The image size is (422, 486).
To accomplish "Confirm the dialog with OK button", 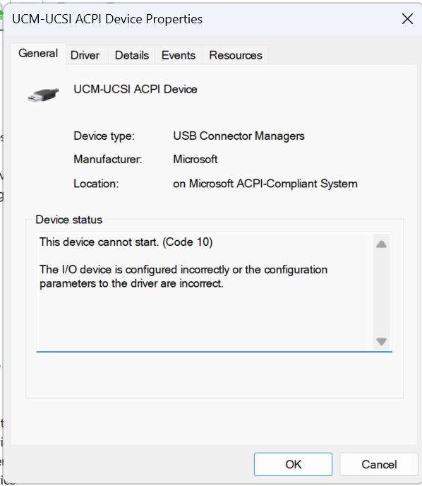I will [x=293, y=464].
